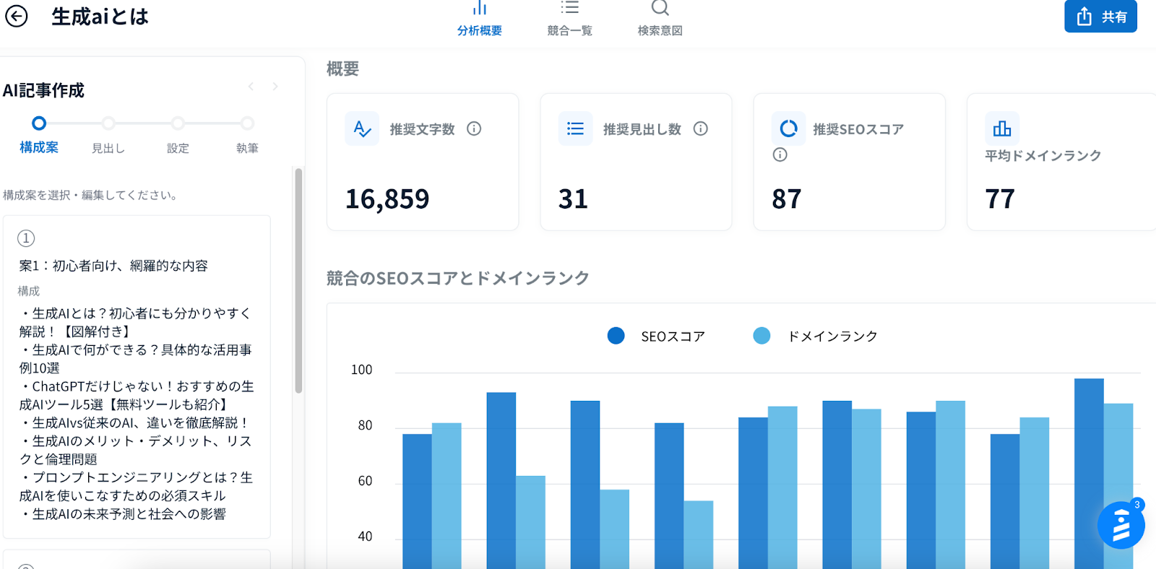Image resolution: width=1156 pixels, height=569 pixels.
Task: Click the 生成aiとは page title
Action: pyautogui.click(x=100, y=17)
